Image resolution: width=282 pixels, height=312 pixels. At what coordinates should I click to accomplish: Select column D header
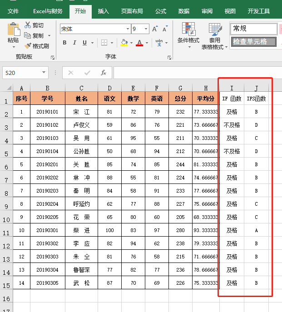[109, 88]
